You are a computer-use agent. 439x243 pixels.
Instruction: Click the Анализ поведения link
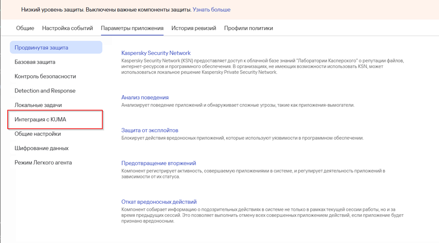tap(145, 97)
